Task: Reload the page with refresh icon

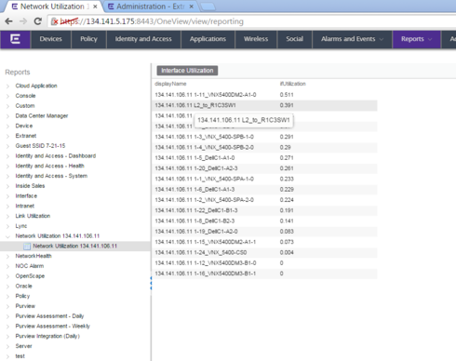Action: click(38, 21)
